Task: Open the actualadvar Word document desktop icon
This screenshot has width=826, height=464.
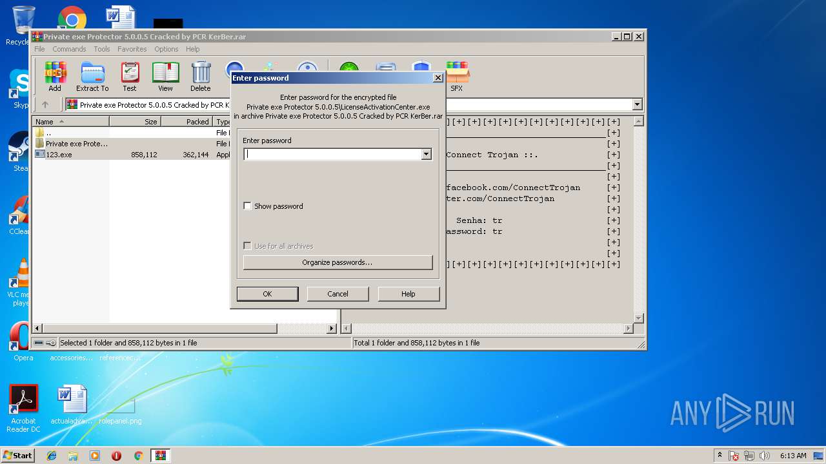Action: pyautogui.click(x=72, y=405)
